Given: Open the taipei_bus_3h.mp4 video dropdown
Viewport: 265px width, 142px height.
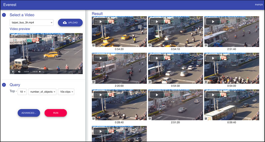Looking at the screenshot, I should (x=31, y=23).
